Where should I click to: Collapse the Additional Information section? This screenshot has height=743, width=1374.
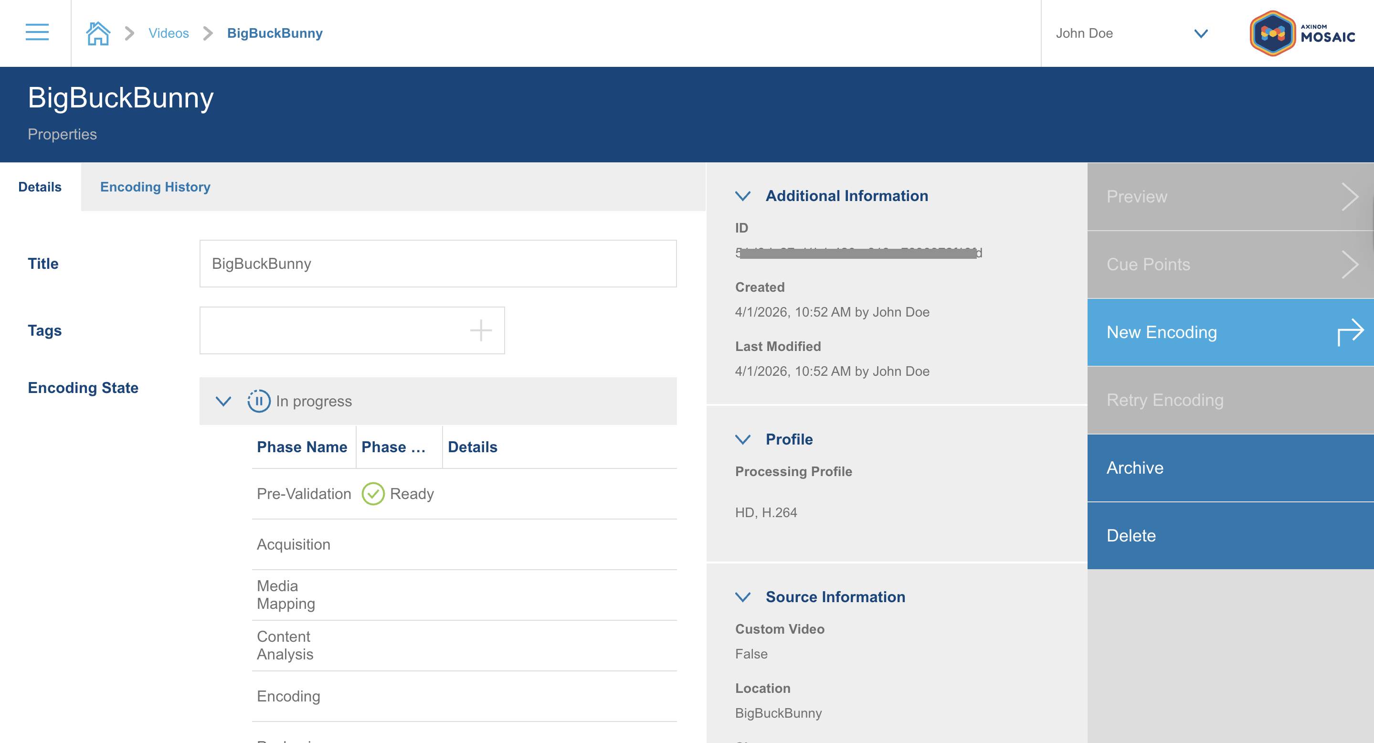(742, 196)
